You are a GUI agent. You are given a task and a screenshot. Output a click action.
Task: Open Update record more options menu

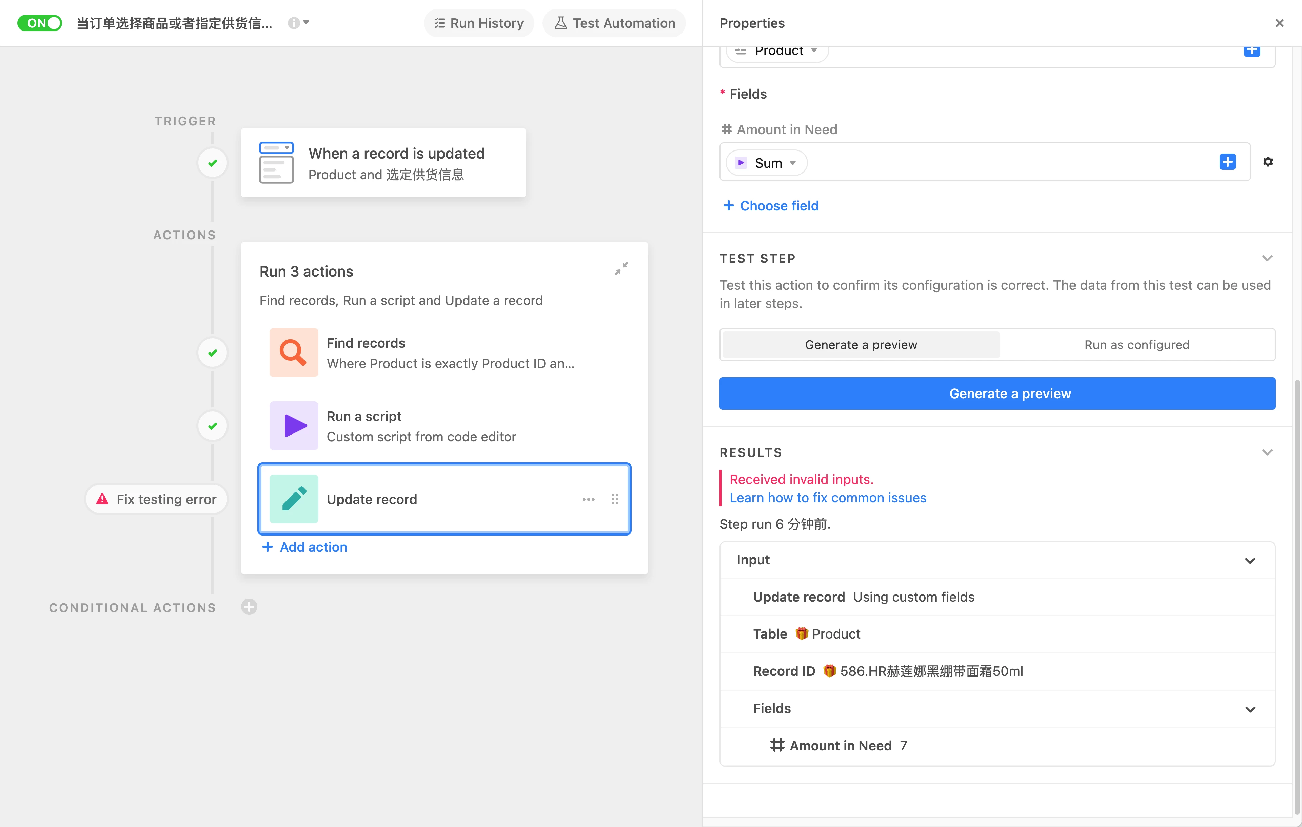click(x=588, y=499)
